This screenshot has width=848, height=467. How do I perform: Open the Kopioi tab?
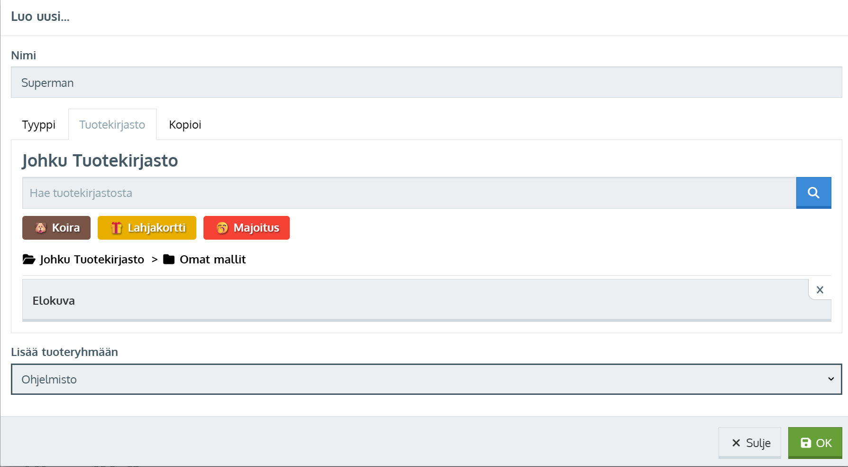click(185, 125)
